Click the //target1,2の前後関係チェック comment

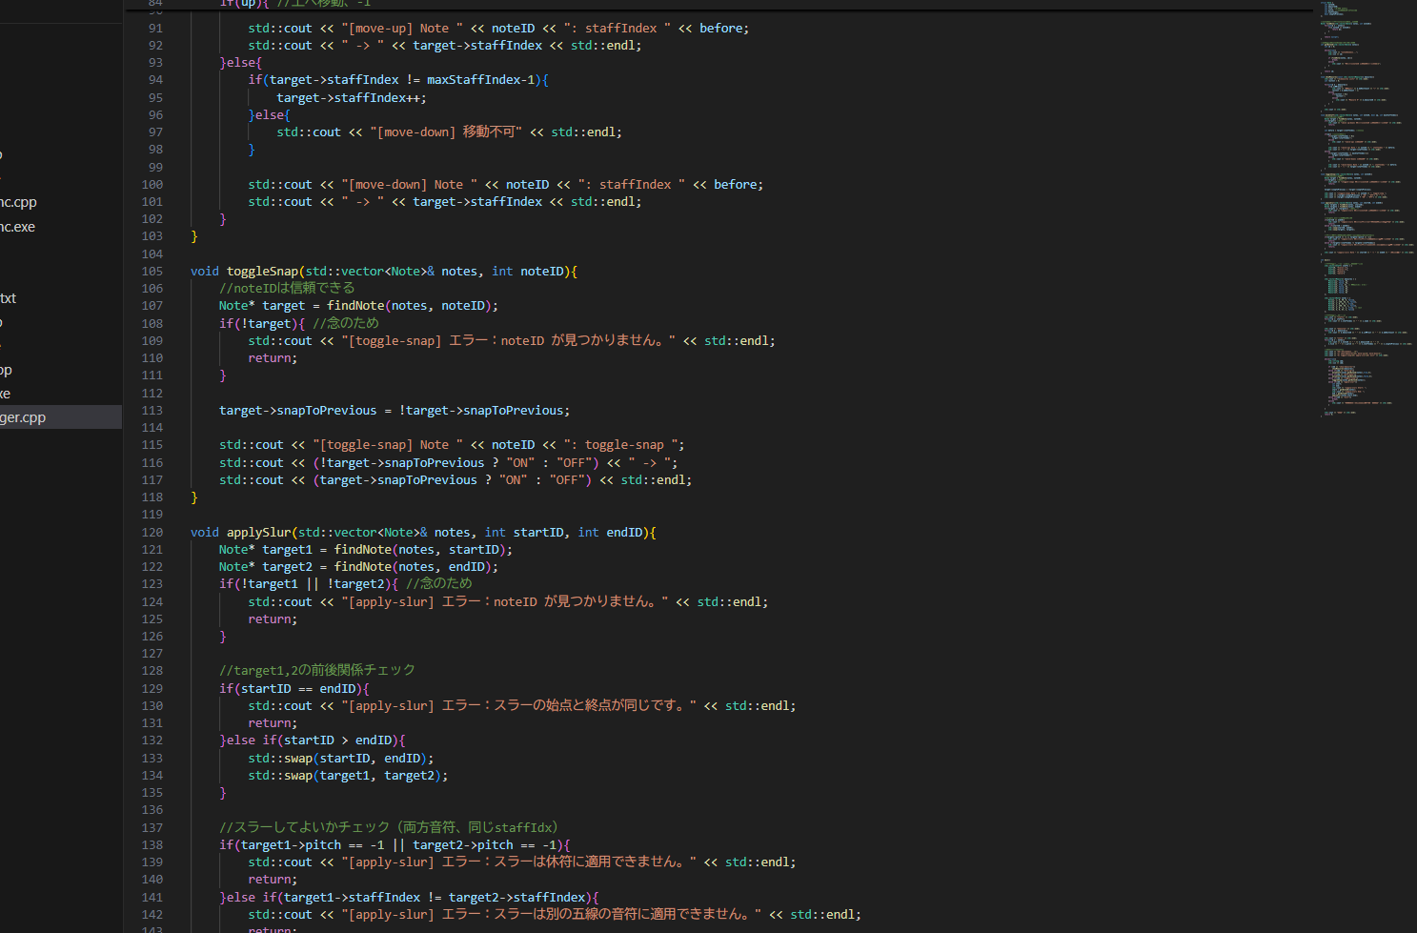click(316, 671)
